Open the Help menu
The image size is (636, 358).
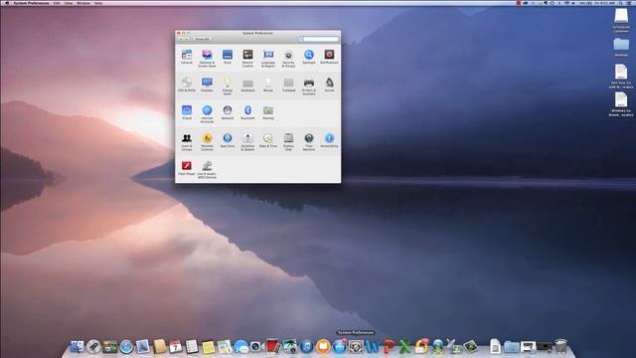click(98, 3)
